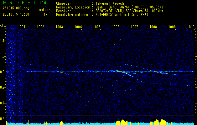
Task: Click time axis label 1008
Action: point(153,27)
